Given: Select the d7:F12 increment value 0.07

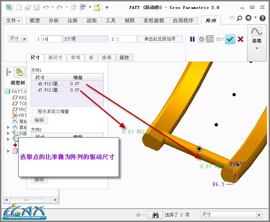Looking at the screenshot, I should click(75, 90).
